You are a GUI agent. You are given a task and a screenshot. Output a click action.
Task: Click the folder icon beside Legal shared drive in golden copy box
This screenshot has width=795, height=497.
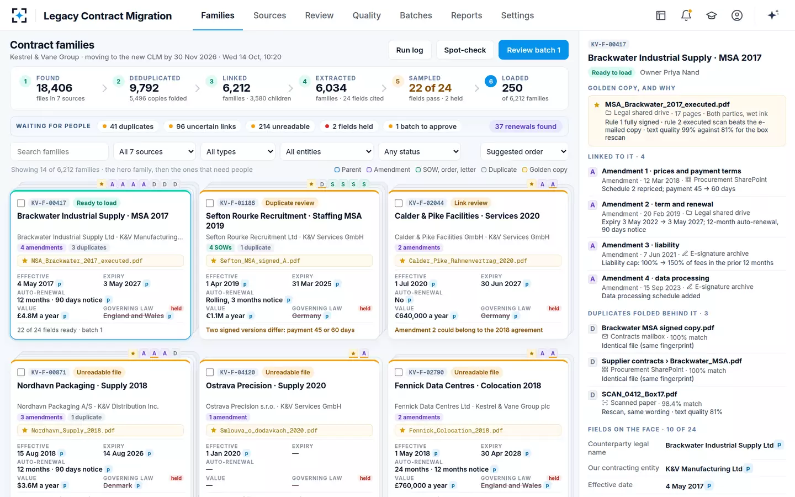608,113
